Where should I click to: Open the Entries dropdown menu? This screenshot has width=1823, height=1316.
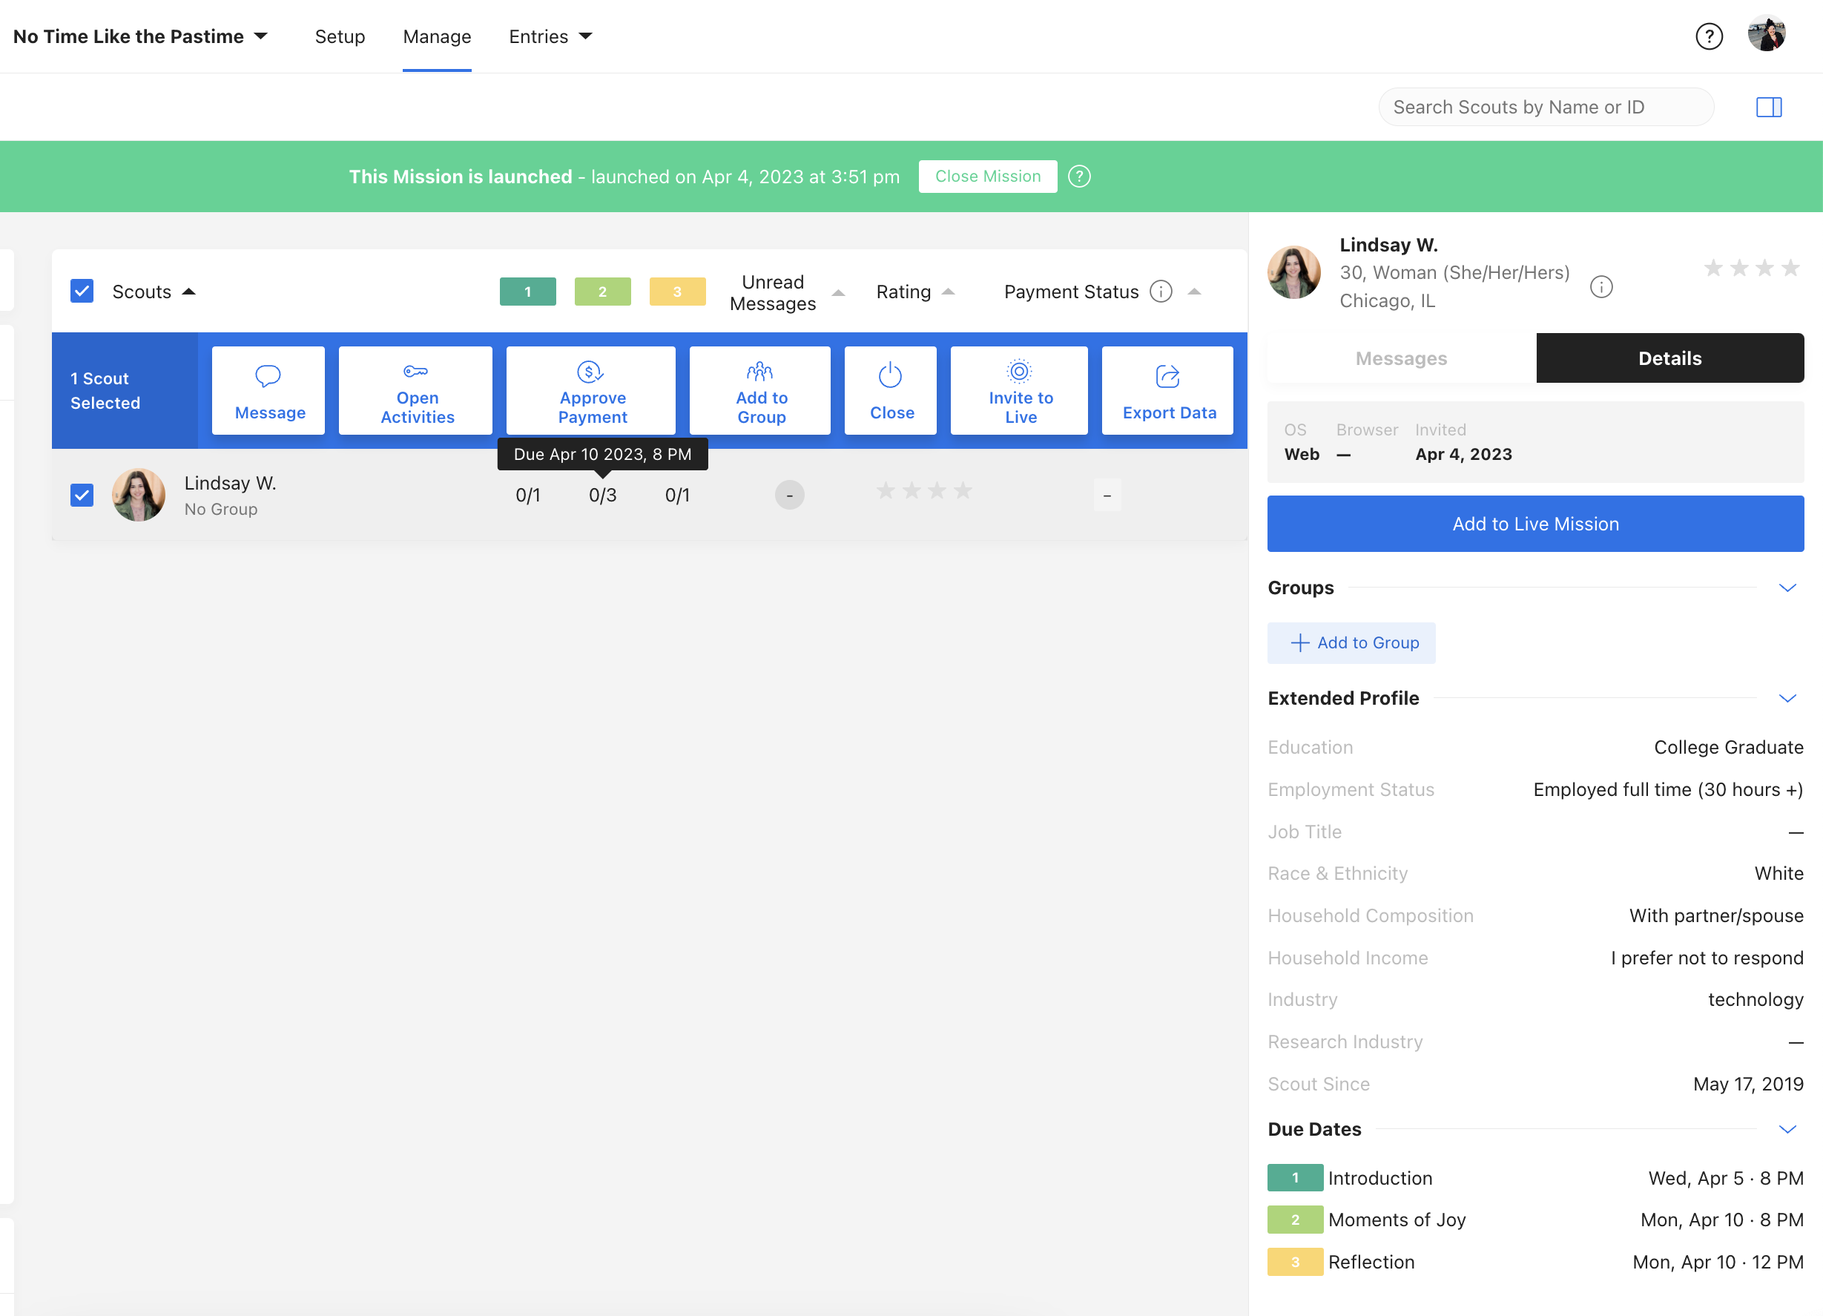550,36
